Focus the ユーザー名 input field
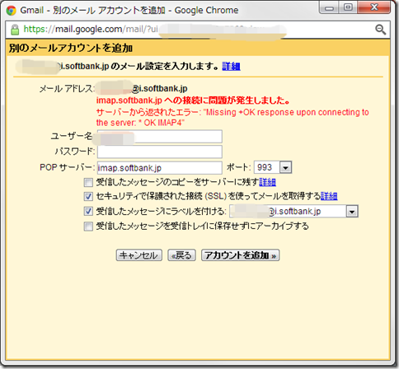 pyautogui.click(x=160, y=137)
